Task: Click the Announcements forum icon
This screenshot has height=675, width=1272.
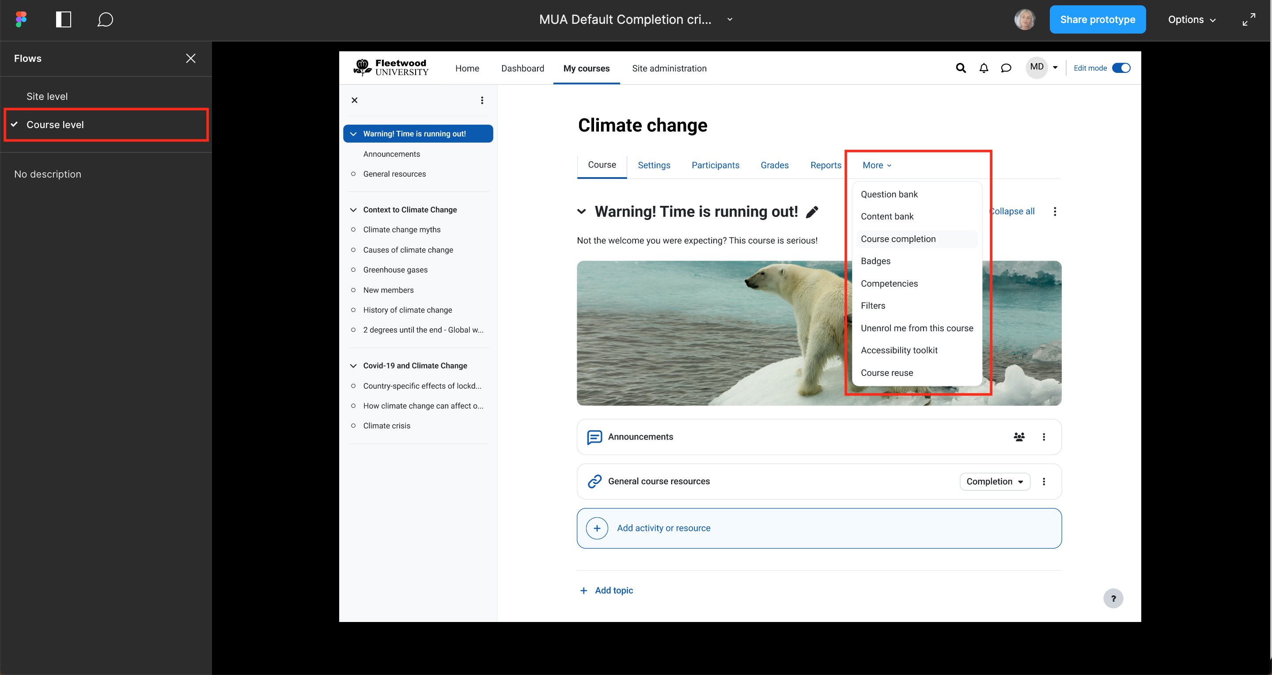Action: [594, 437]
